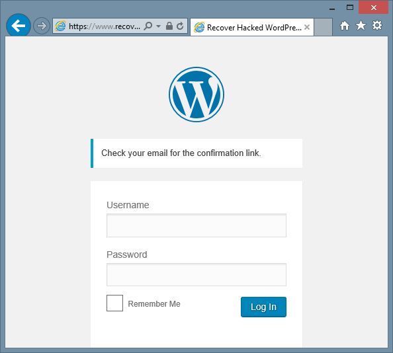Click the forward navigation arrow
Viewport: 393px width, 353px height.
(x=42, y=26)
